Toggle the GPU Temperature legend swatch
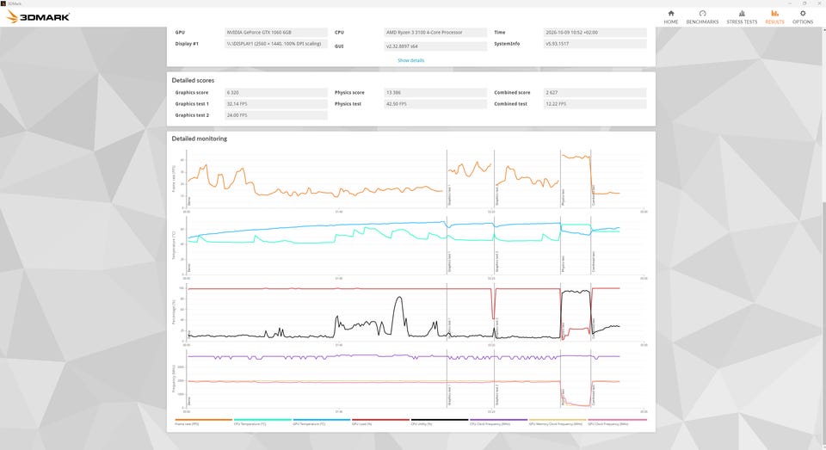This screenshot has width=826, height=450. point(321,422)
